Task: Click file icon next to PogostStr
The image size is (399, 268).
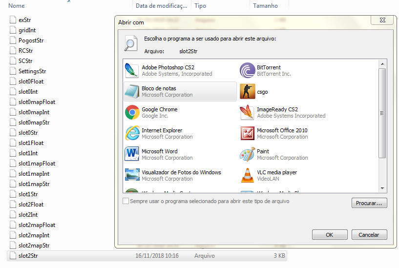Action: 13,40
